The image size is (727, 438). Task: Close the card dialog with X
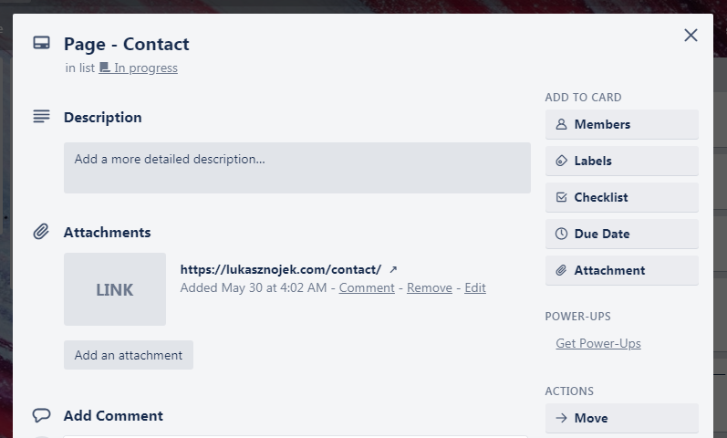click(x=691, y=36)
